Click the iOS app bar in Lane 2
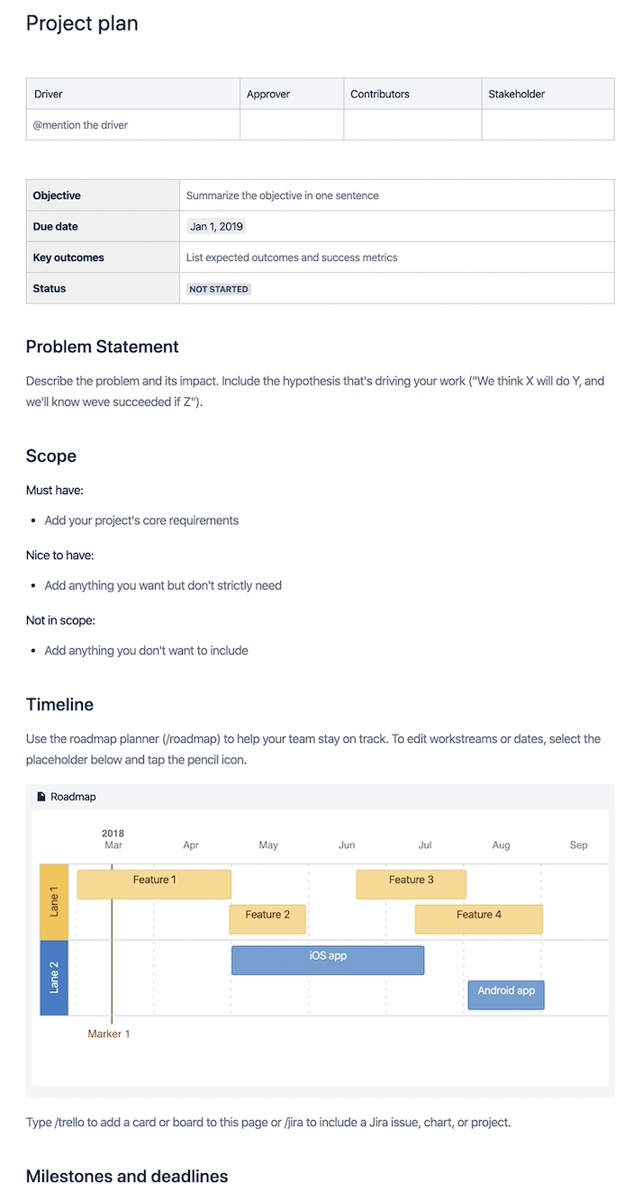Screen dimensions: 643x1192 click(x=328, y=960)
